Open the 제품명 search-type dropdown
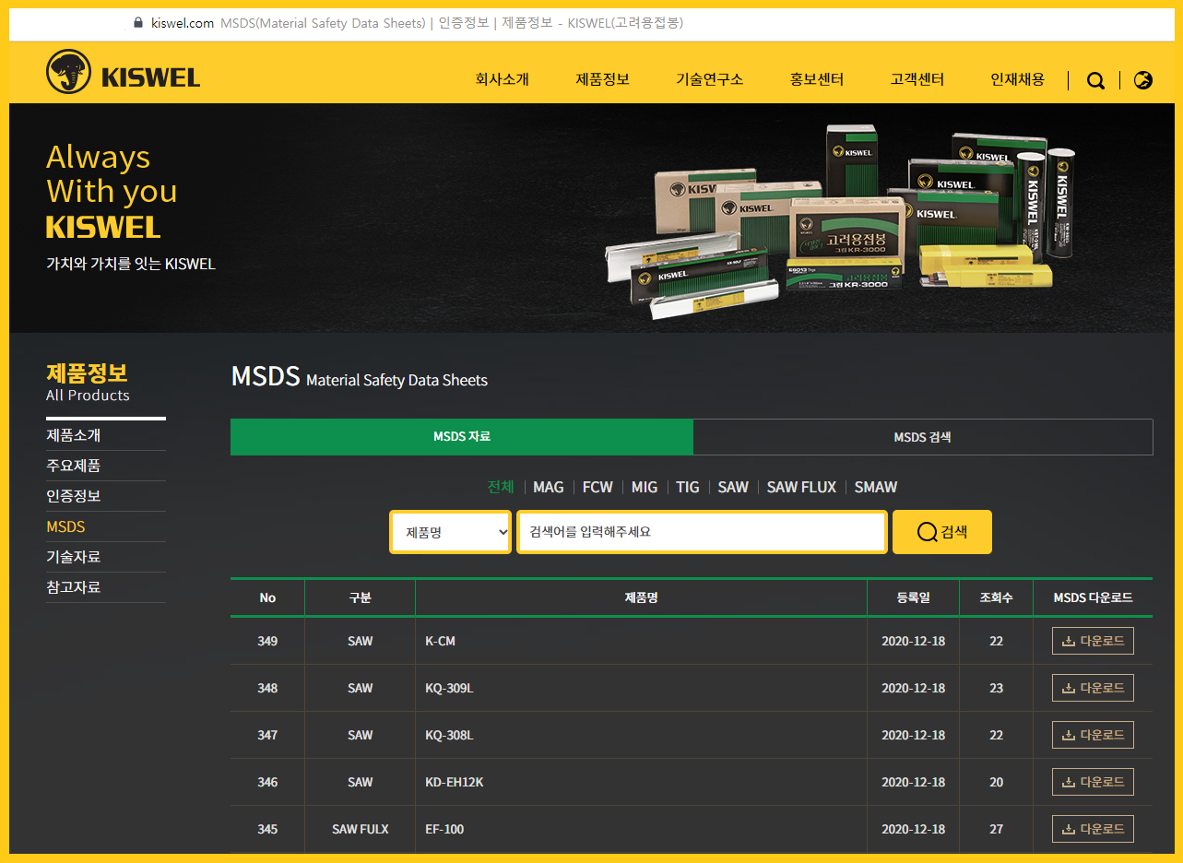 click(x=451, y=532)
